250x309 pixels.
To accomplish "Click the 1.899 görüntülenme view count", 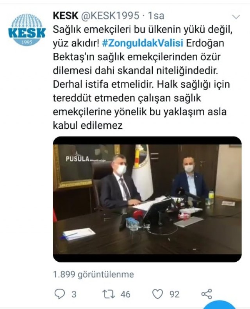I will (93, 274).
